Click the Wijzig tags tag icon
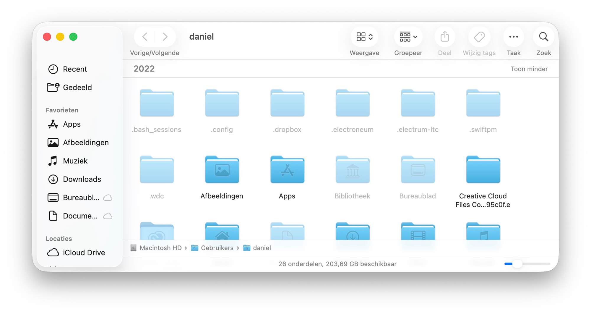 tap(479, 37)
